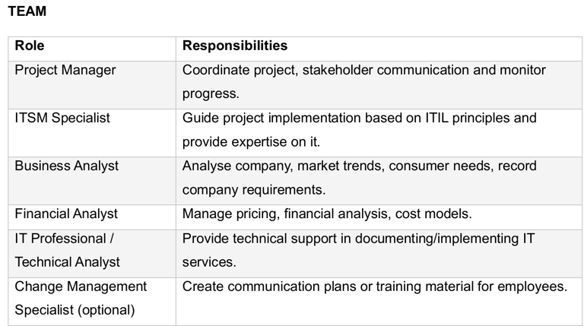Click the 'provide expertise on it.' line
The width and height of the screenshot is (584, 326).
tap(251, 142)
